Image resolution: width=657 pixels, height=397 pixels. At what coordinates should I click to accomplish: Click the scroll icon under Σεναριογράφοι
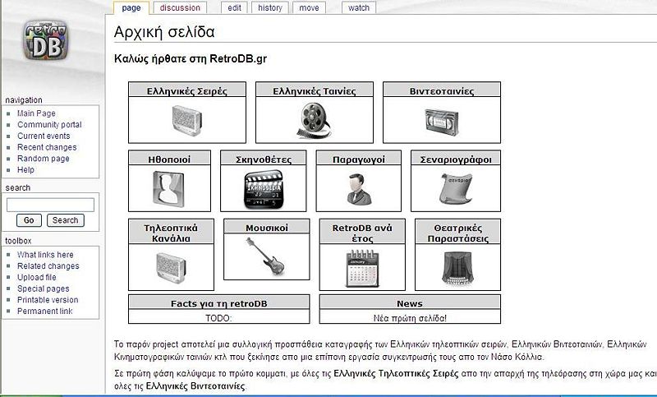click(456, 188)
